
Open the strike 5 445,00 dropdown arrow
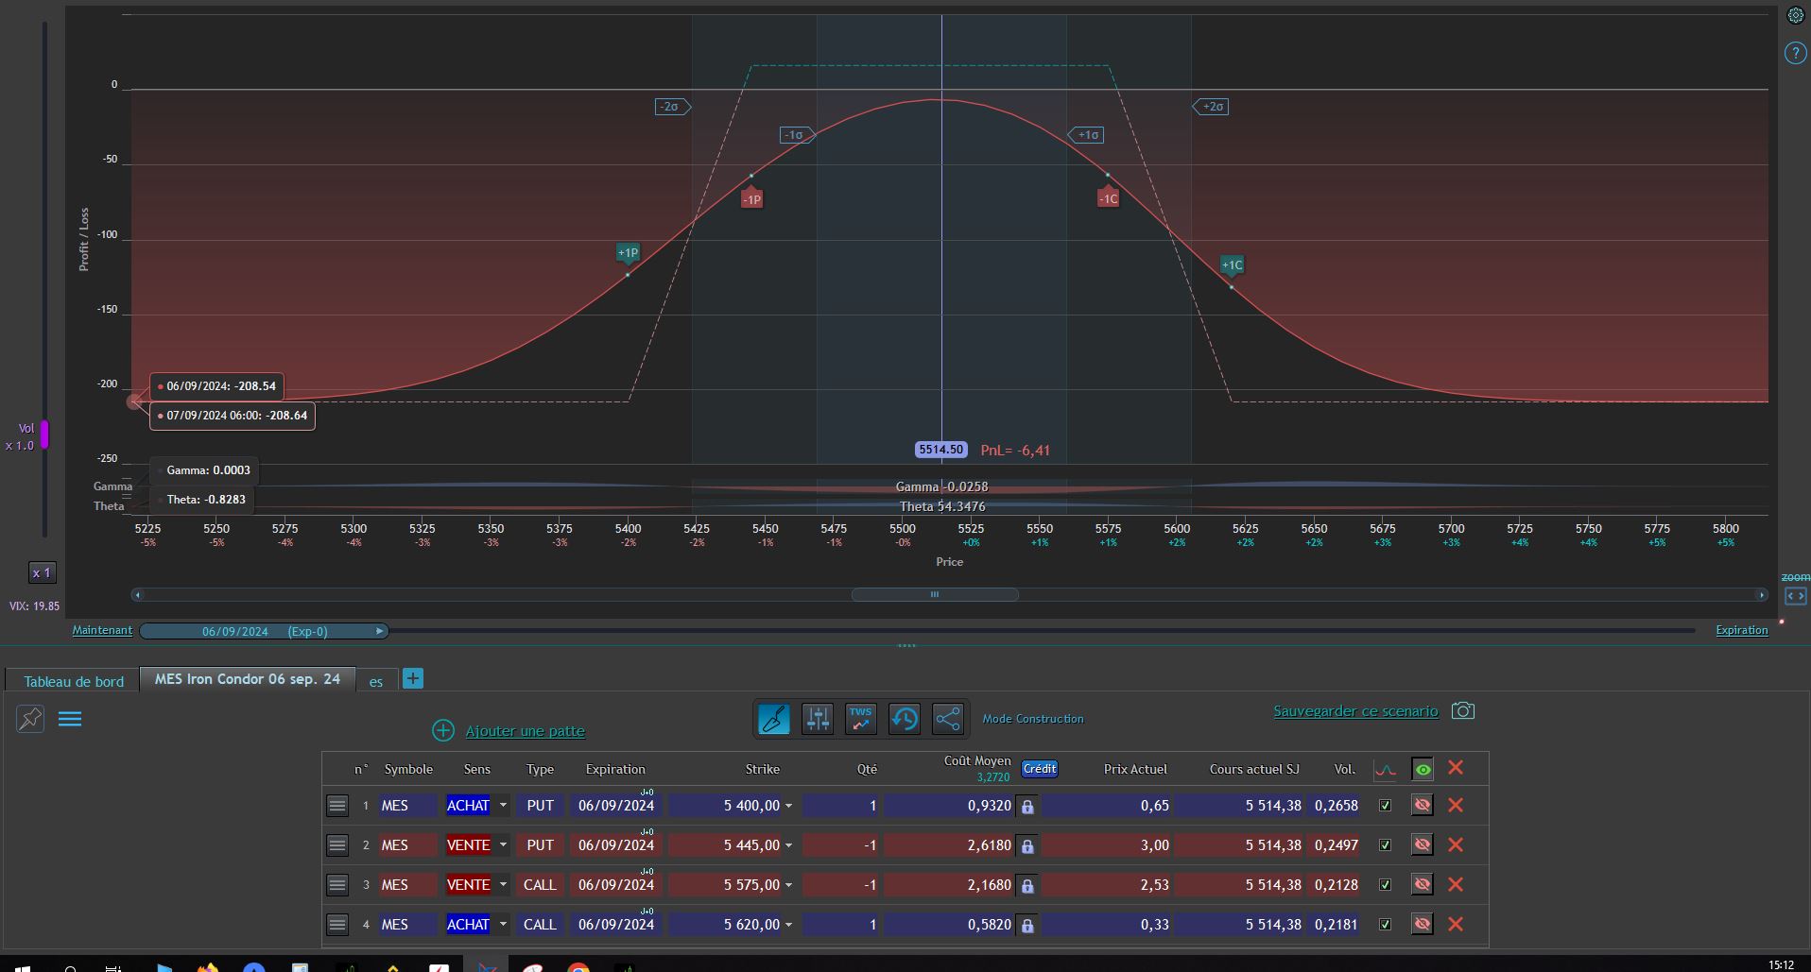point(788,845)
